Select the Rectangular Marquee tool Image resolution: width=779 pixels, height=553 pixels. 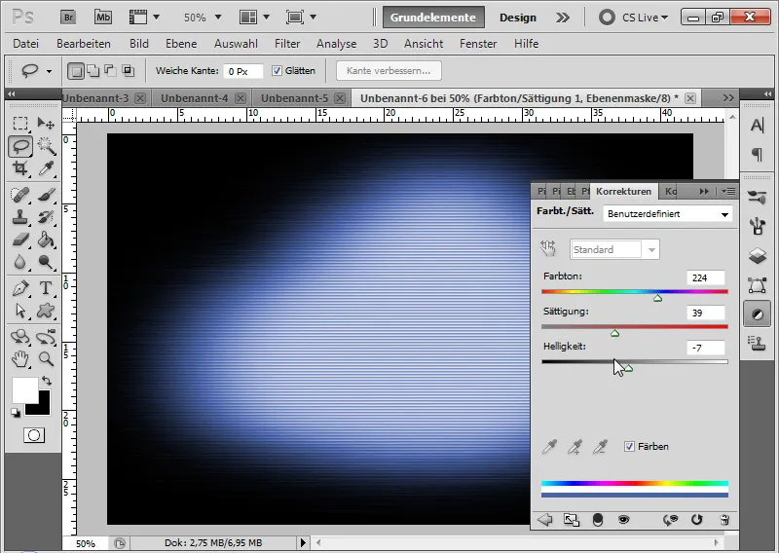pyautogui.click(x=20, y=123)
